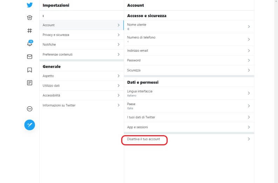
Task: Open I tuoi dati di Twitter
Action: pos(189,117)
